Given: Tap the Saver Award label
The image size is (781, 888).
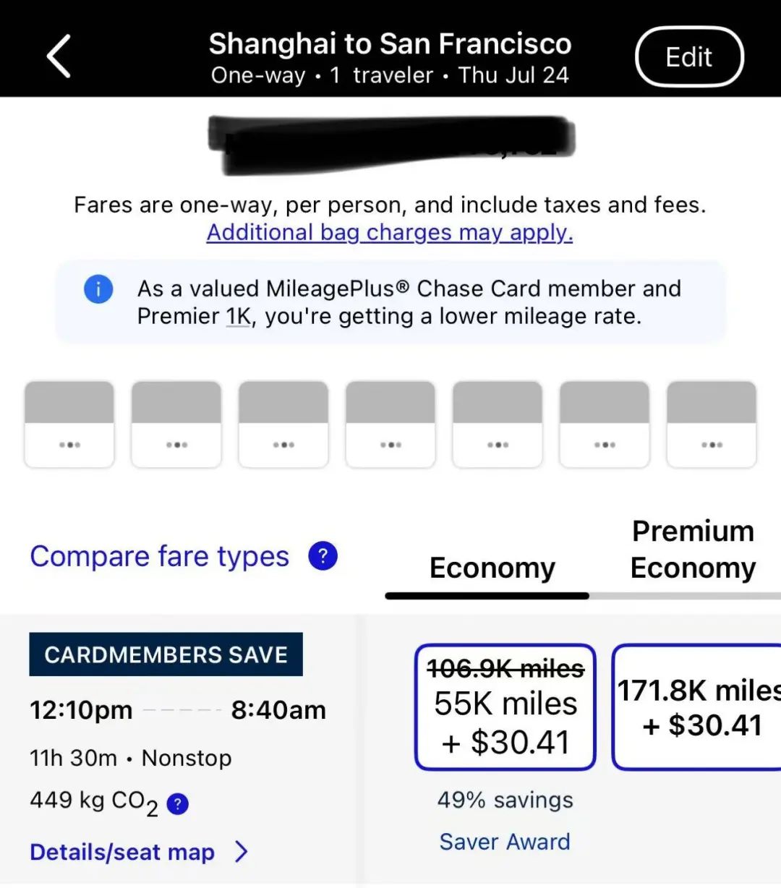Looking at the screenshot, I should (505, 842).
